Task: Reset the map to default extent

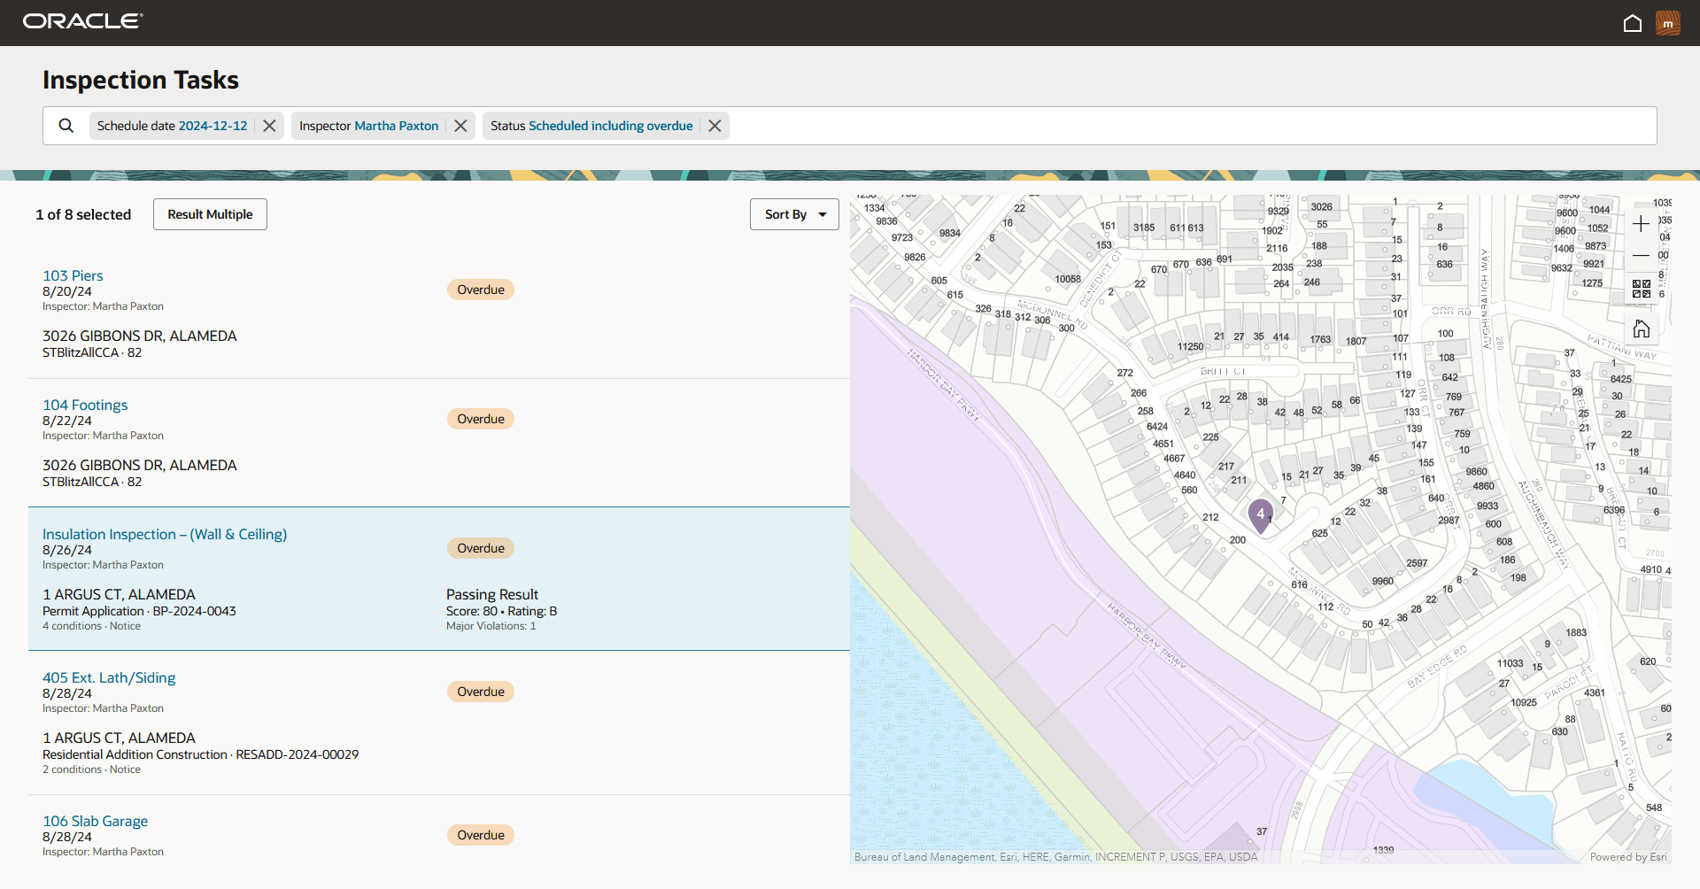Action: (1642, 329)
